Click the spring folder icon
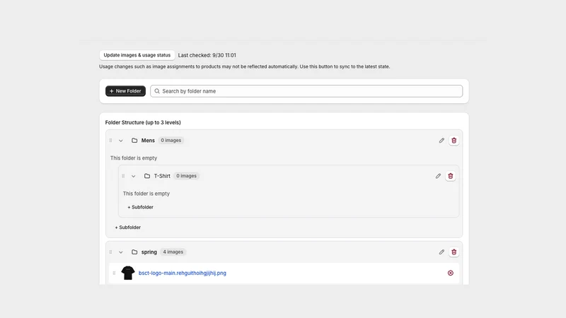The image size is (566, 318). pos(134,252)
